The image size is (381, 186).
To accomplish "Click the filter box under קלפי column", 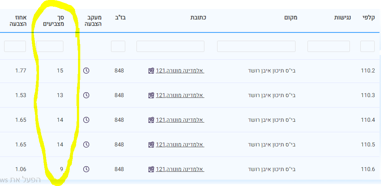I will coord(367,46).
